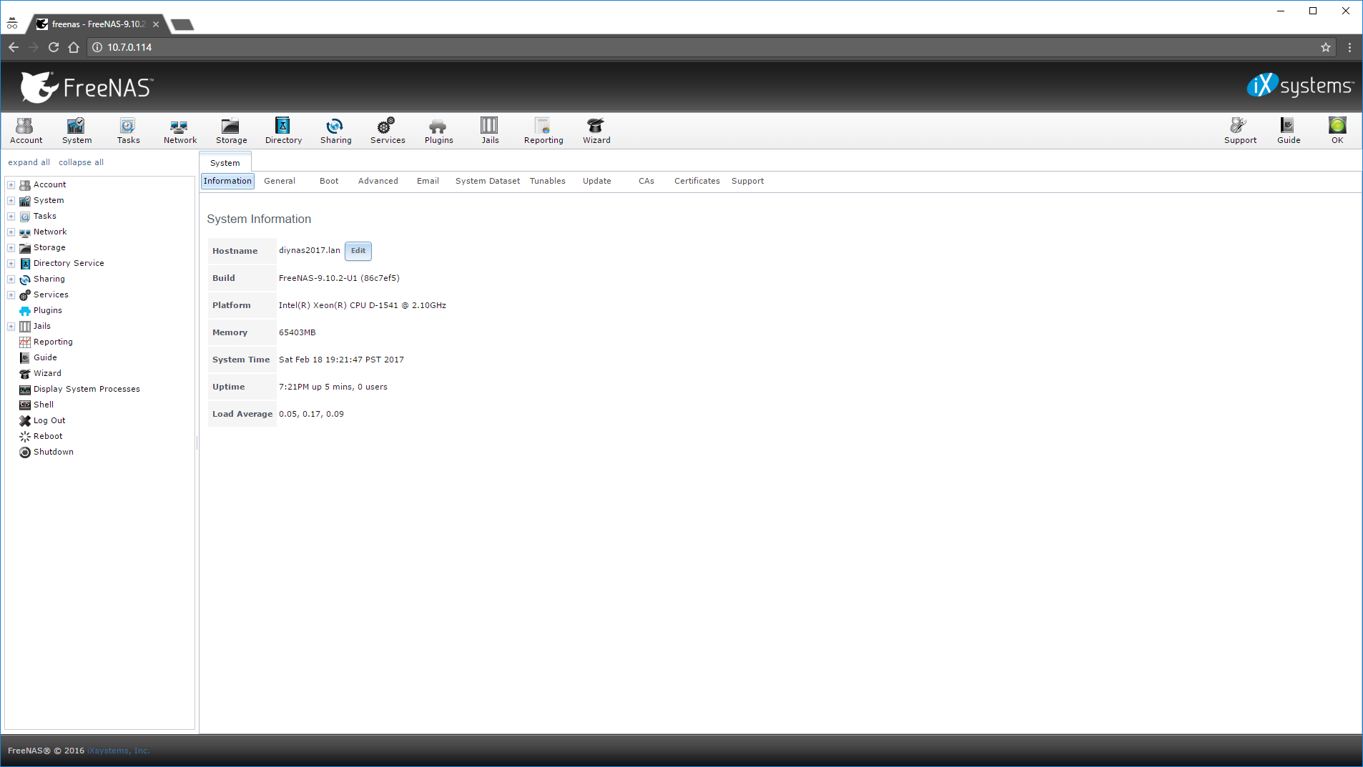Expand the Jails tree node
This screenshot has height=767, width=1363.
pos(11,326)
